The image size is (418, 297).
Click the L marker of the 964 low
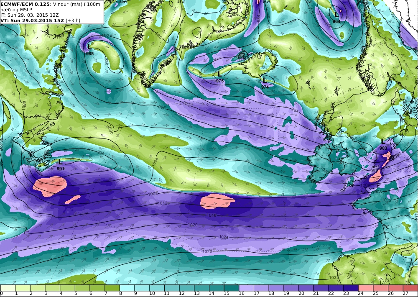[x=336, y=15]
